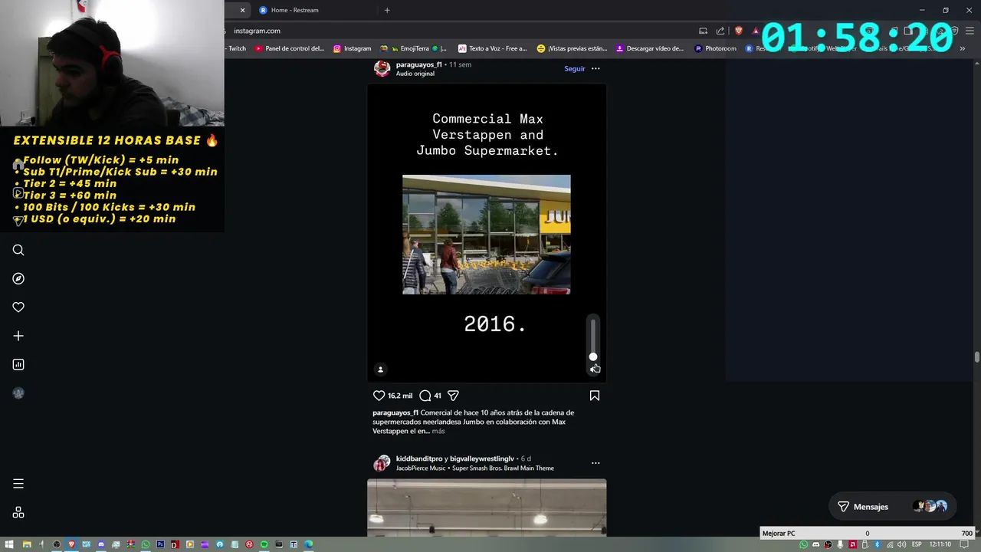Screen dimensions: 981x552
Task: Click the Mejorar PC toolbar label
Action: tap(779, 533)
